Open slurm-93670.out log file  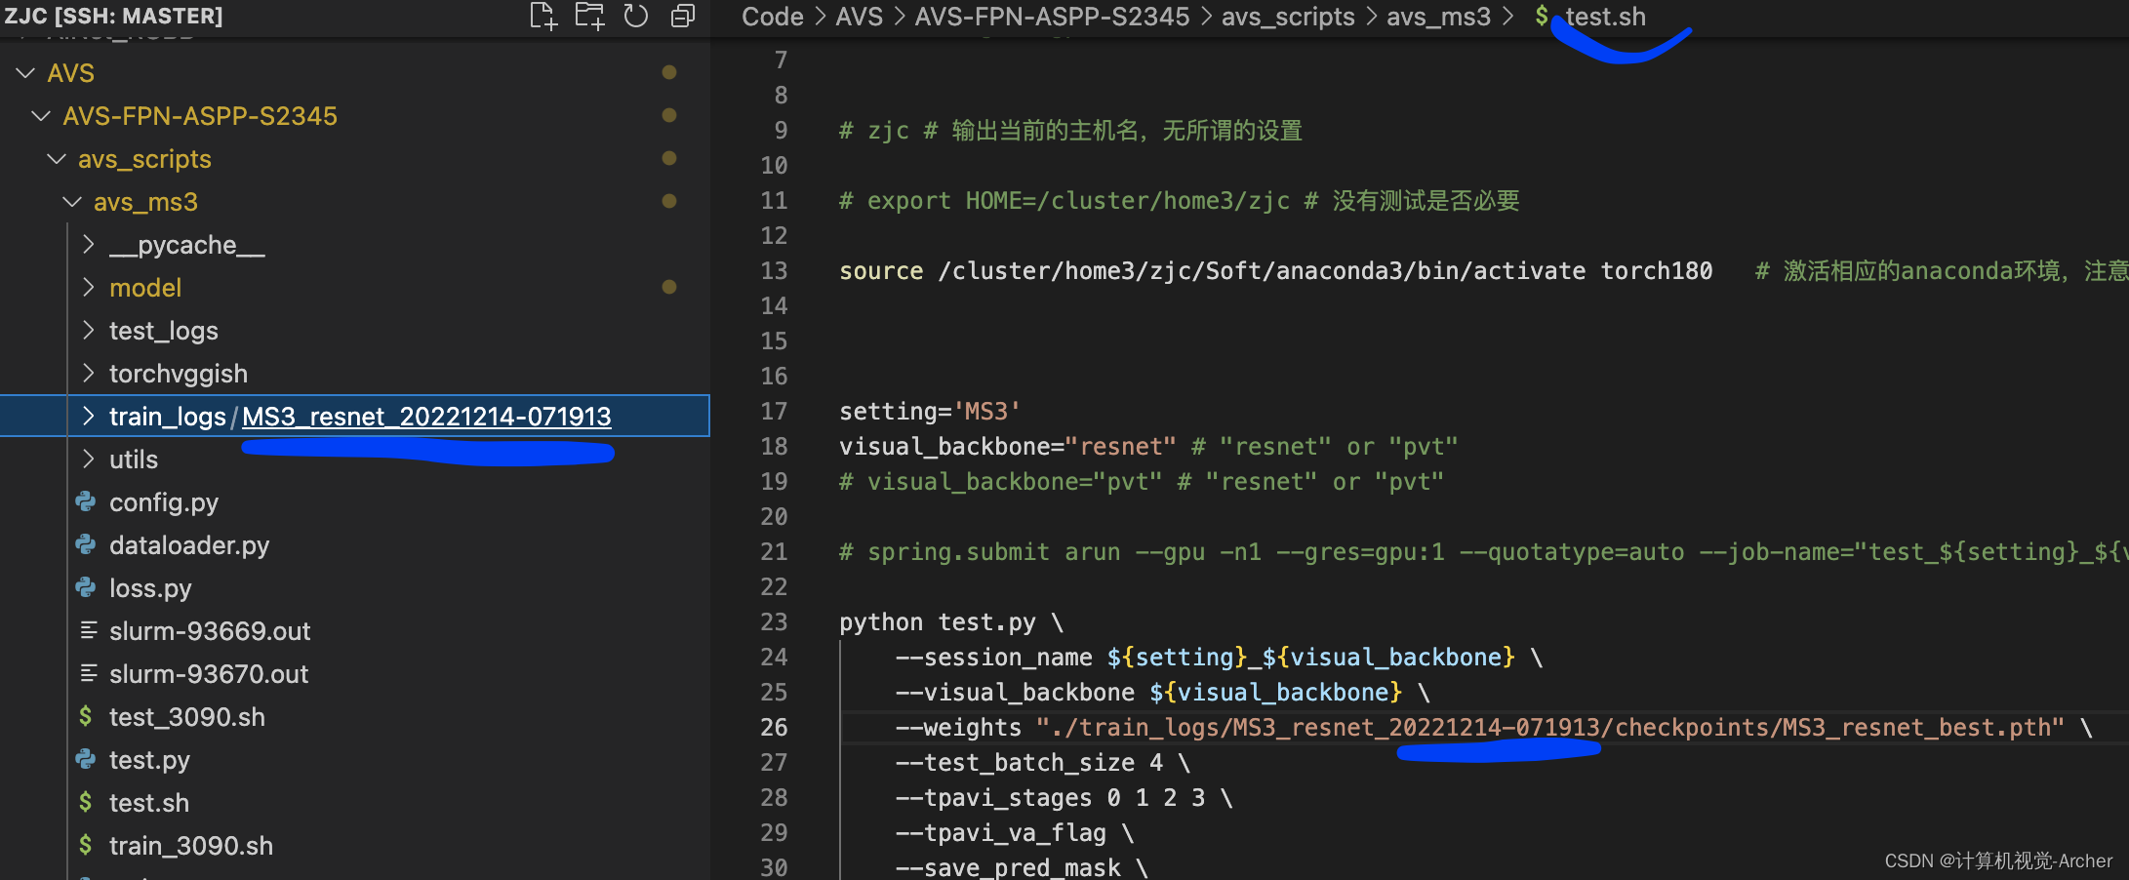[x=209, y=674]
